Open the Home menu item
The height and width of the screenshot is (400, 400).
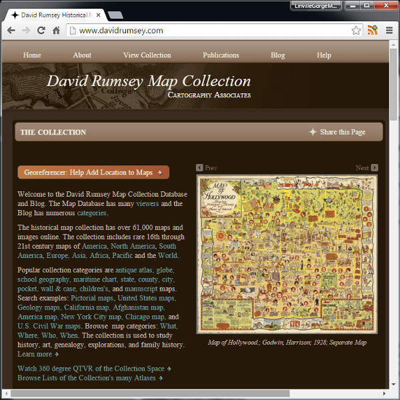[x=32, y=55]
